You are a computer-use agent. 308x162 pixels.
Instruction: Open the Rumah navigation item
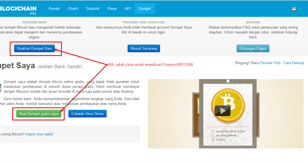[x=54, y=9]
